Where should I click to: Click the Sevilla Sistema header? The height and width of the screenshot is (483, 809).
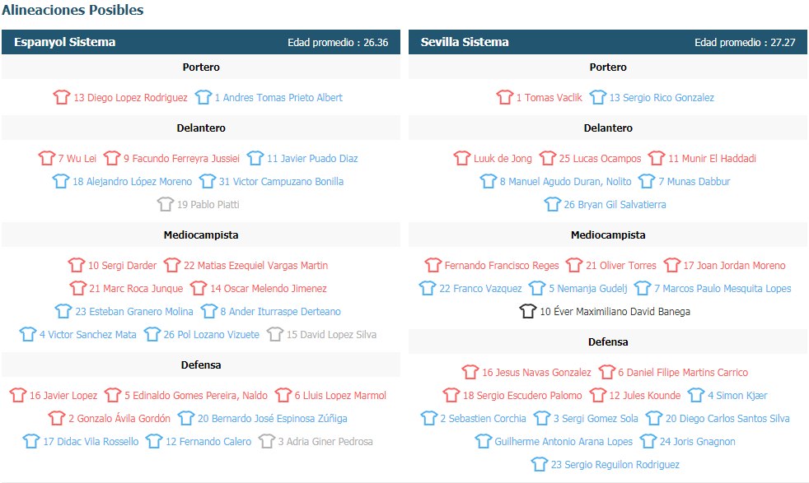(x=608, y=42)
